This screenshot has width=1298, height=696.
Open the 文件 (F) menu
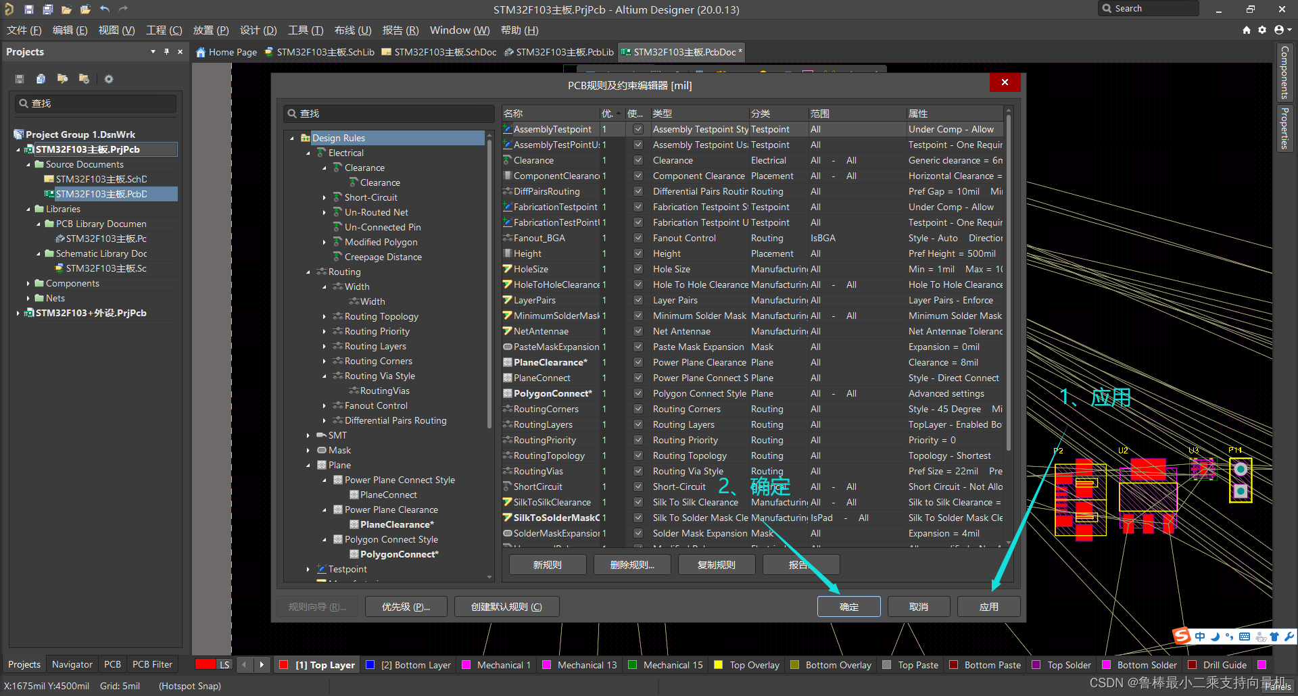(x=24, y=30)
